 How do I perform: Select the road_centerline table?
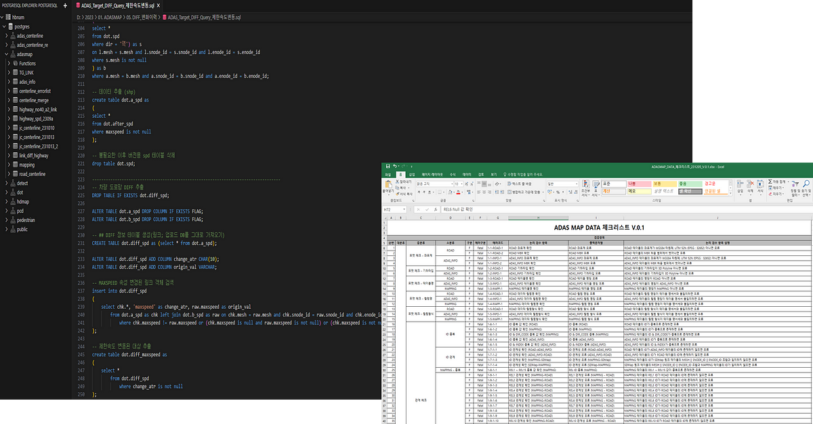pos(33,173)
